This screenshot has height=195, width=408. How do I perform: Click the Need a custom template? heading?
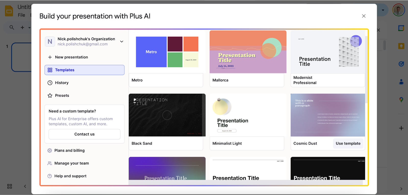point(72,111)
